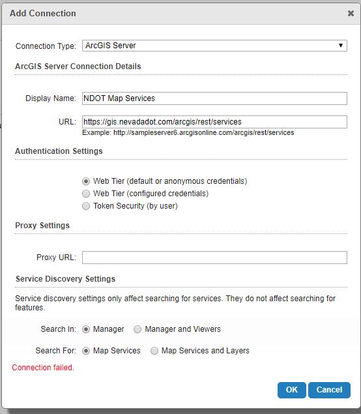Choose Manager and Viewers option
361x414 pixels.
[x=137, y=329]
